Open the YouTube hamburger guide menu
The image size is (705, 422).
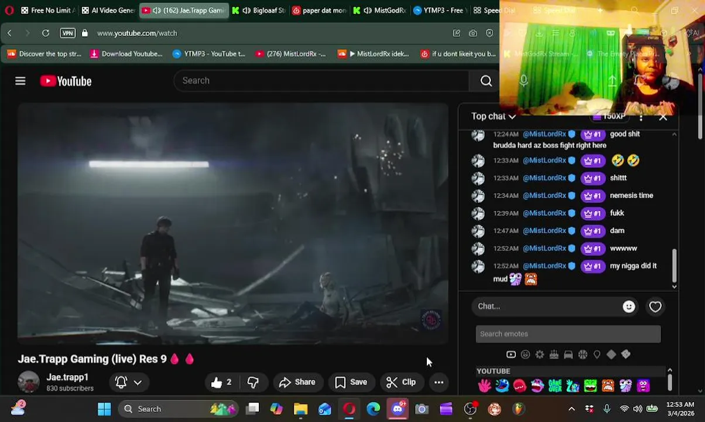20,81
